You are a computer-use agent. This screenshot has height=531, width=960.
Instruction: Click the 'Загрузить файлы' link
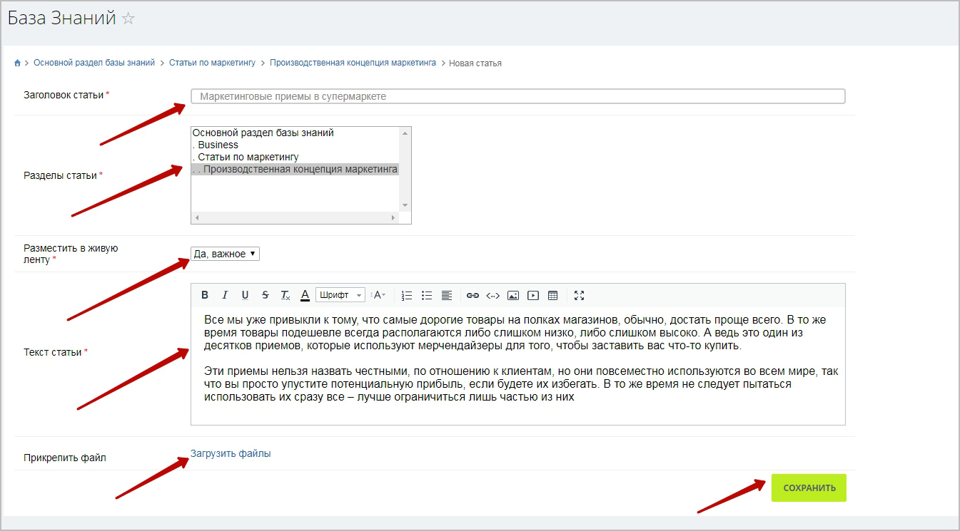click(x=231, y=453)
